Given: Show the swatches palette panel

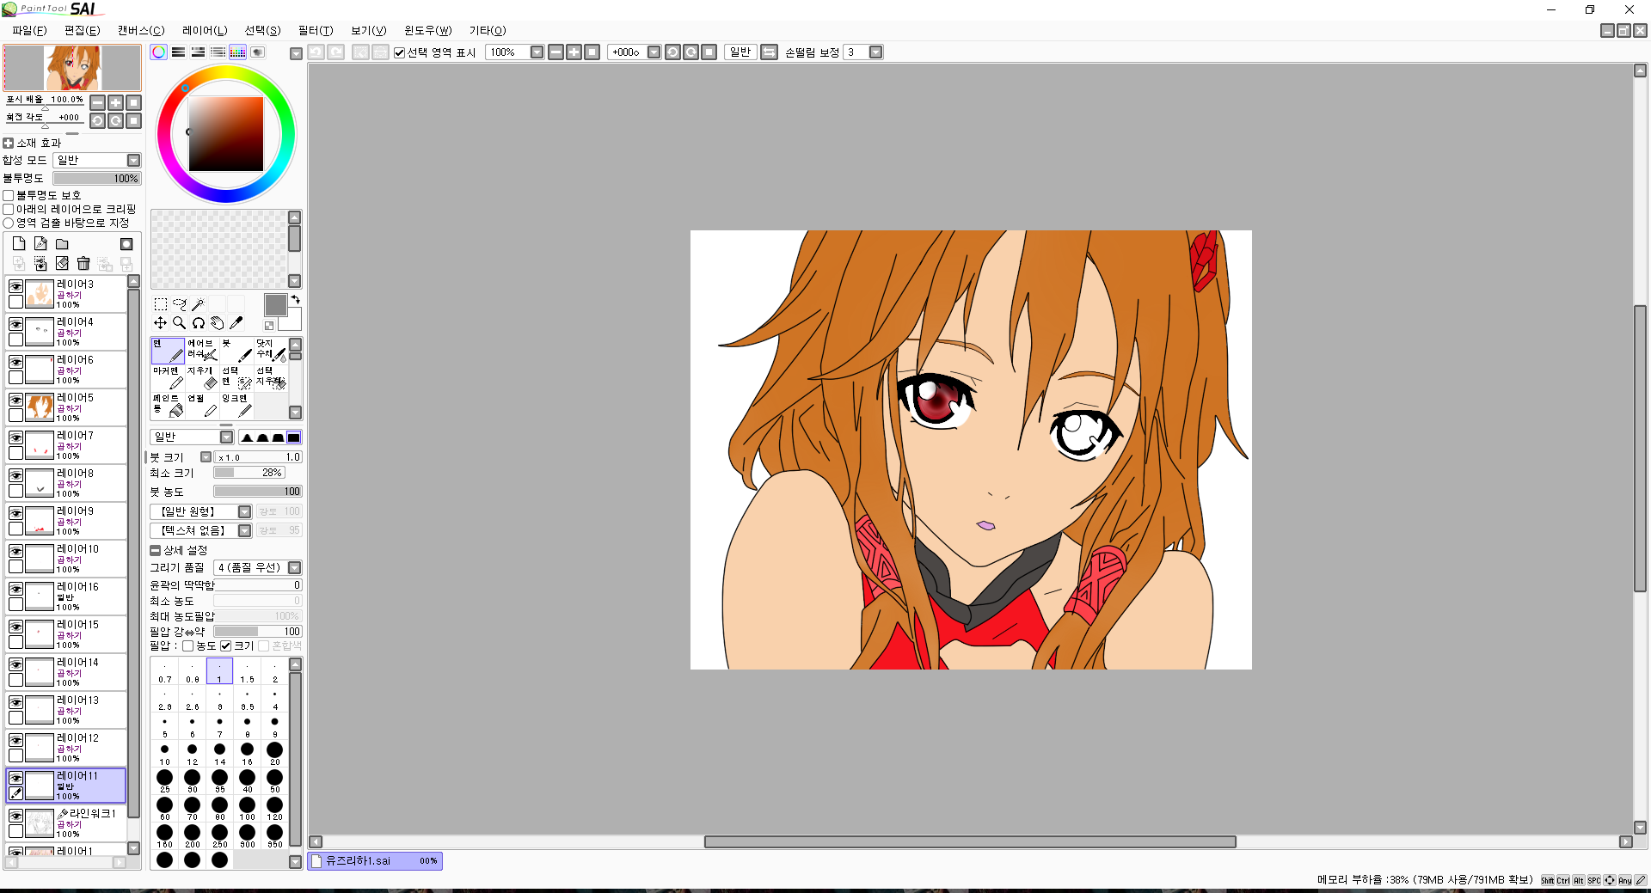Looking at the screenshot, I should 238,52.
